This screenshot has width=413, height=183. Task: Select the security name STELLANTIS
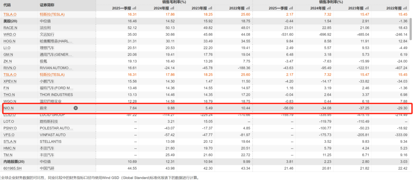click(x=51, y=141)
